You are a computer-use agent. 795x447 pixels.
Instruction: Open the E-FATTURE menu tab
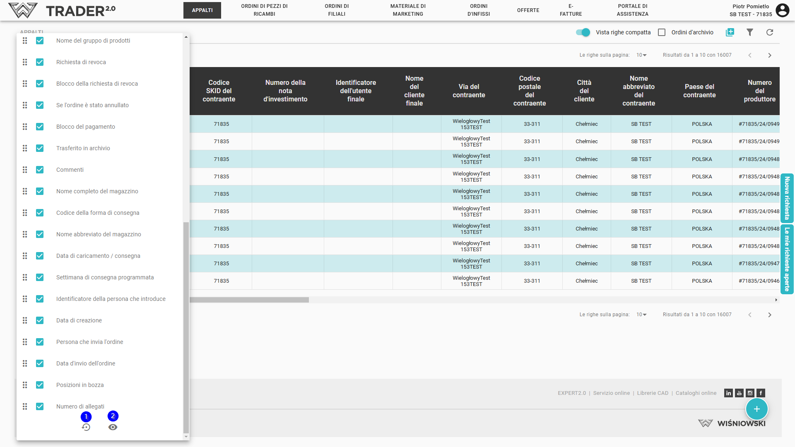571,10
